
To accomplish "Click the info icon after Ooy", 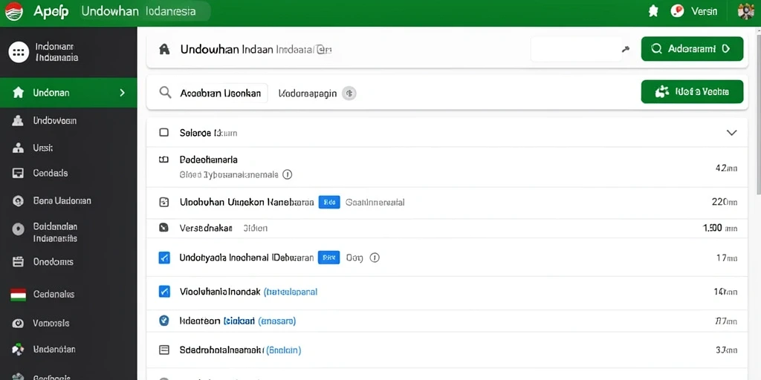I will pyautogui.click(x=375, y=258).
